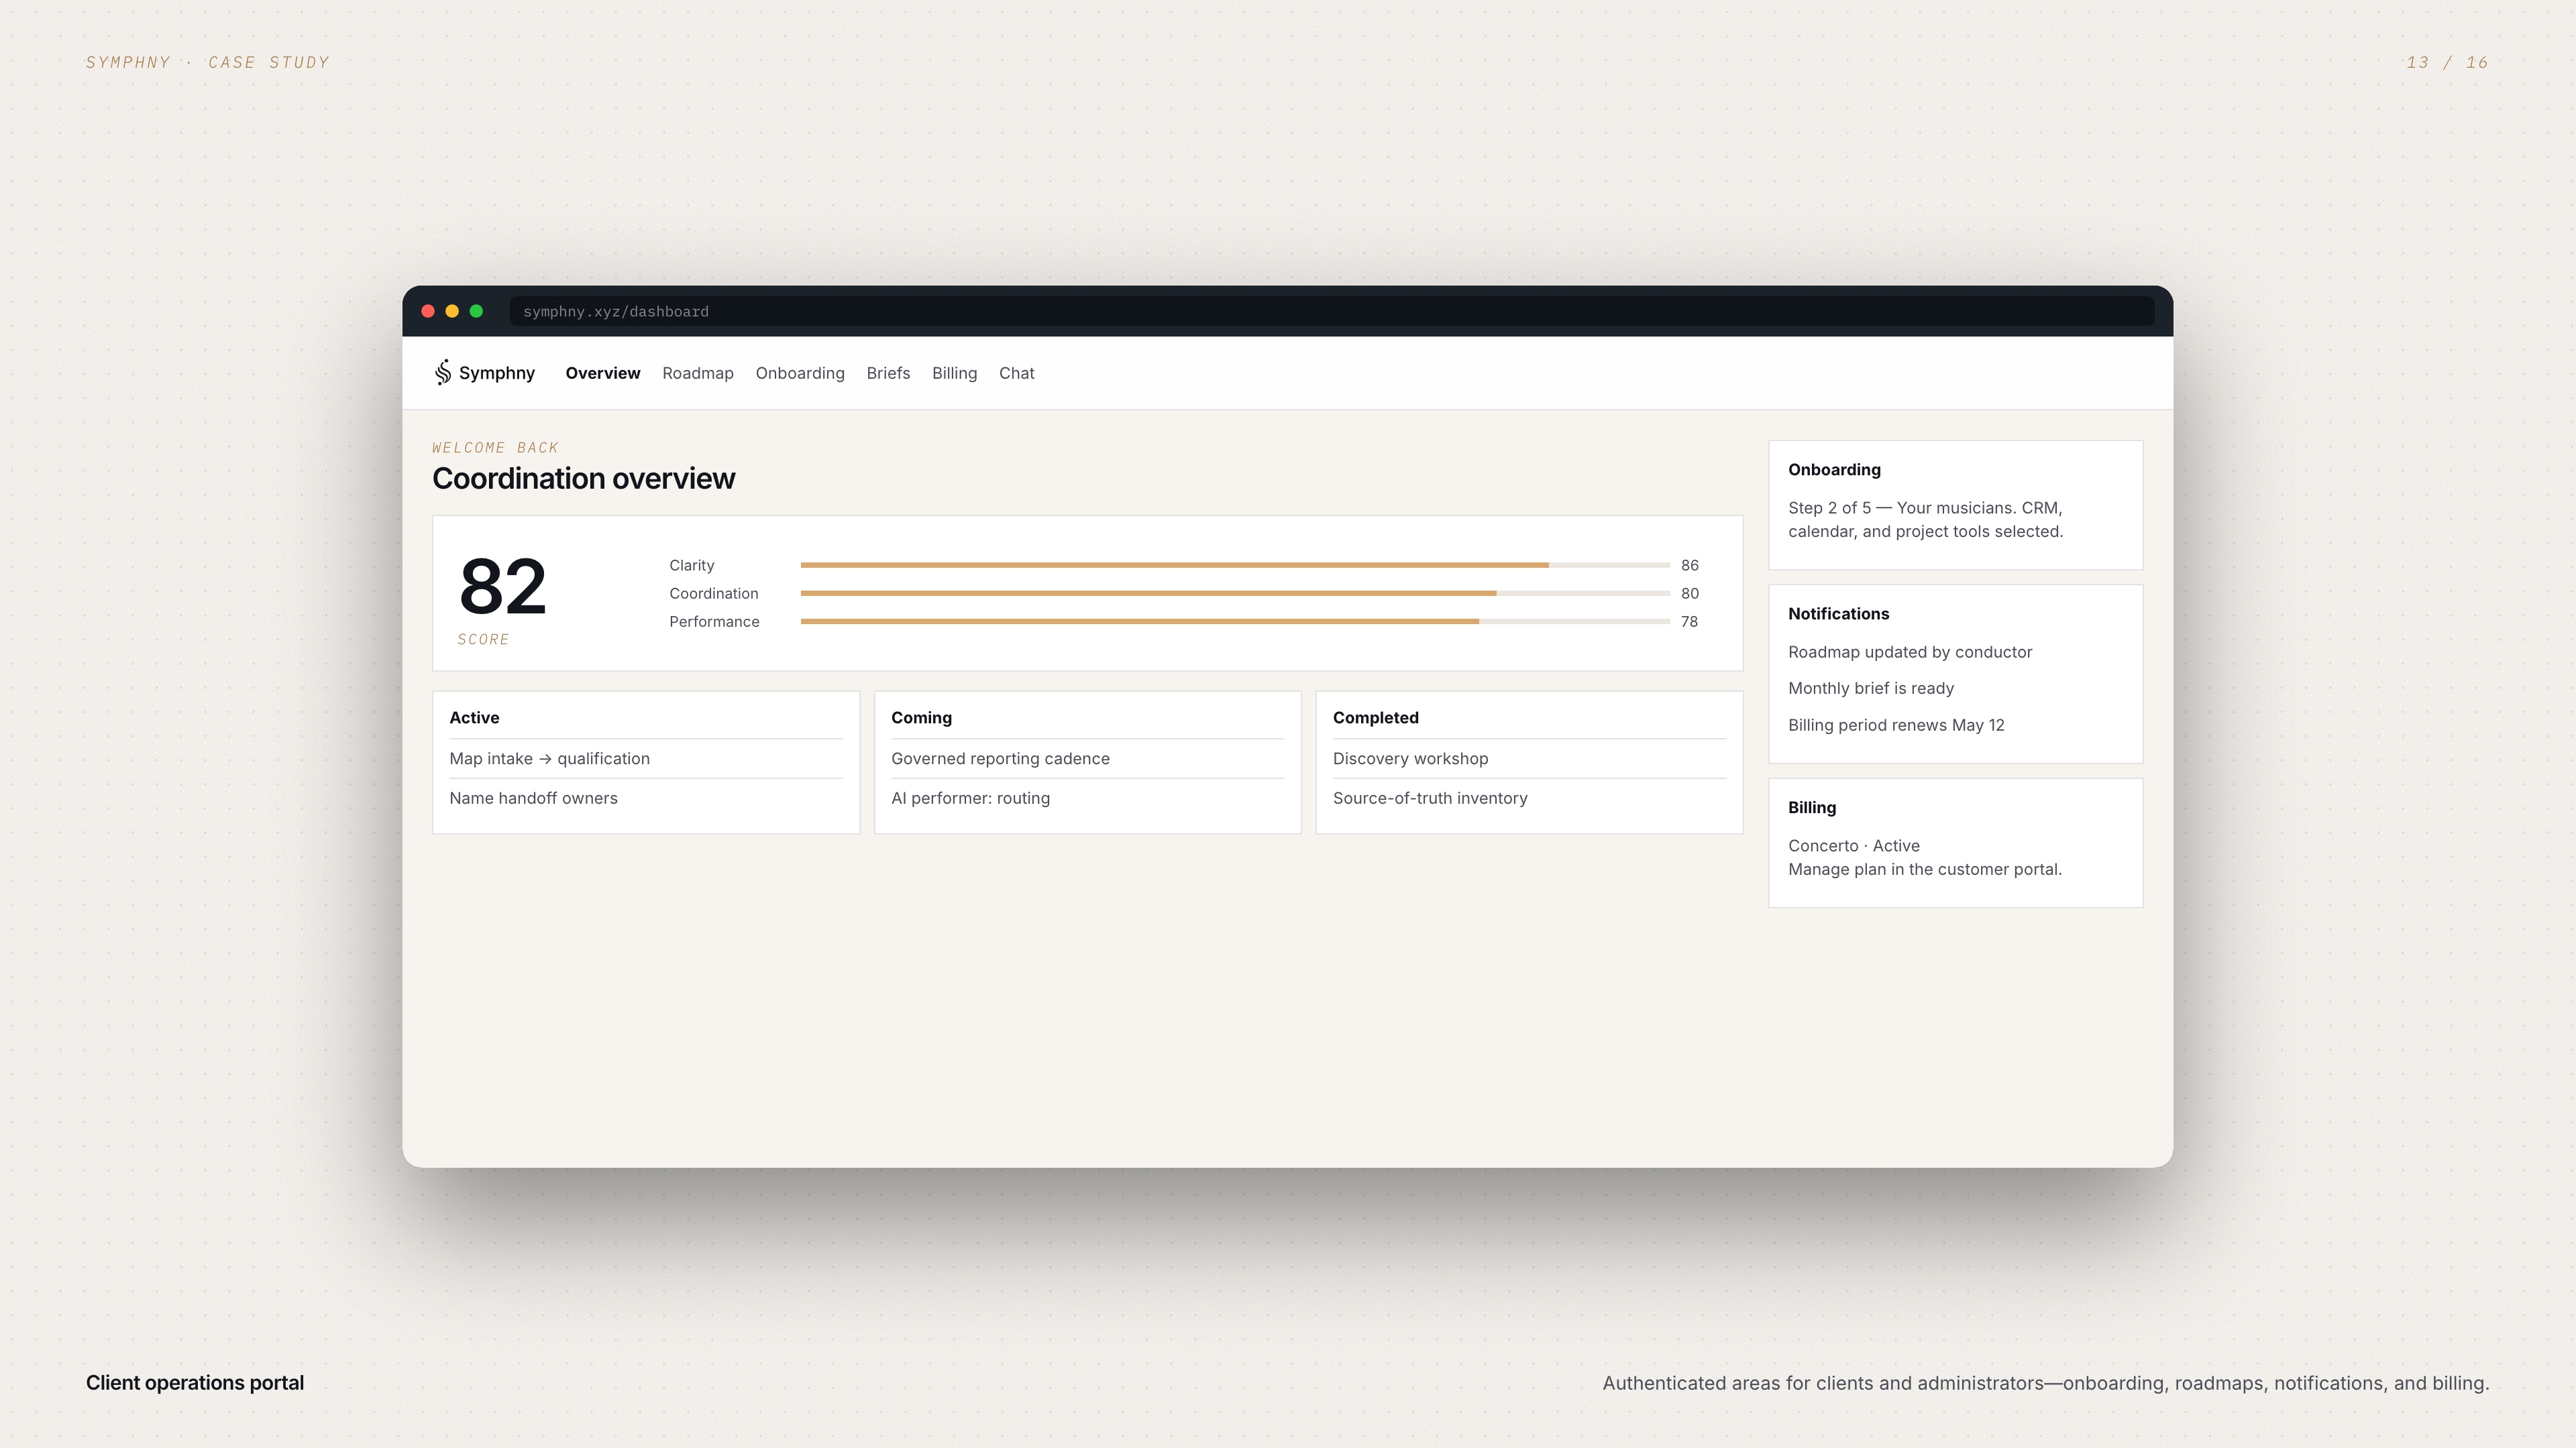Open 'Source-of-truth inventory' item
Image resolution: width=2576 pixels, height=1448 pixels.
coord(1530,798)
